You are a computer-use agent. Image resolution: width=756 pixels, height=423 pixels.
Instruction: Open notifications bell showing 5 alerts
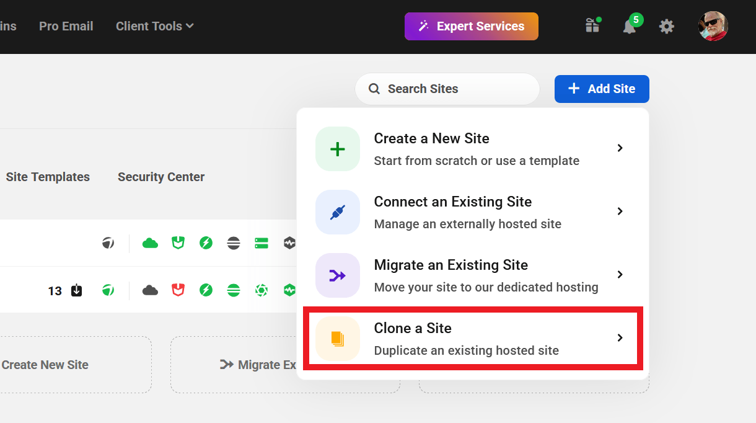[x=630, y=26]
